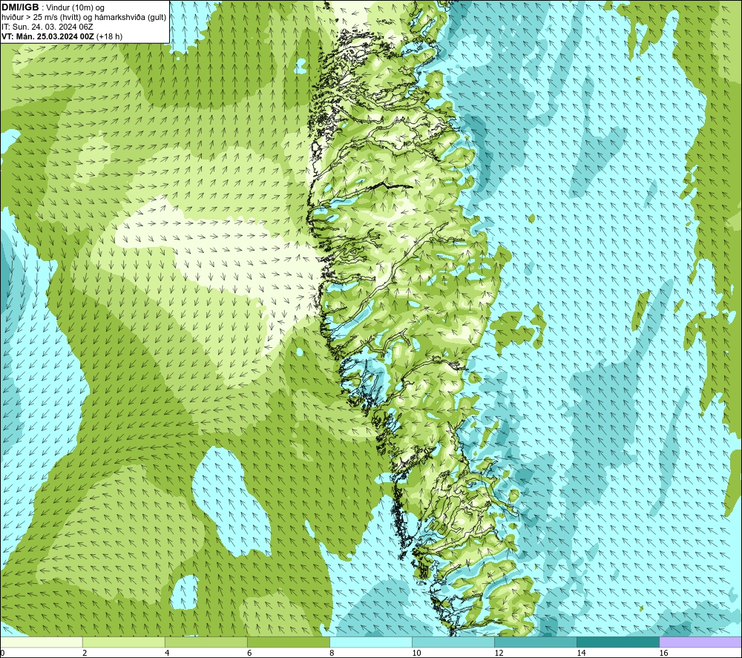Click the 8–10 m/s light cyan legend swatch
This screenshot has height=658, width=742.
[x=371, y=642]
